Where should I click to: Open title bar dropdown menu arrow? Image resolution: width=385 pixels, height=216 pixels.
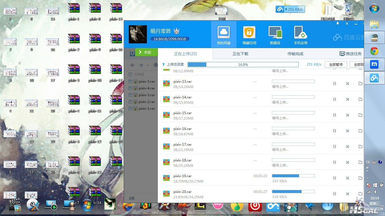pyautogui.click(x=347, y=24)
